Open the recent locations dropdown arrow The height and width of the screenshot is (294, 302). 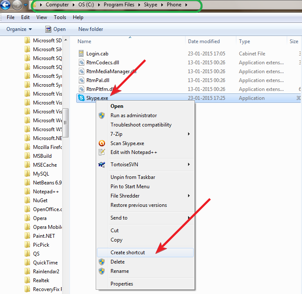25,5
